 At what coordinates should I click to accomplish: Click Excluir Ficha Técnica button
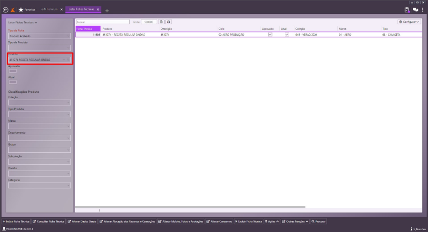point(248,222)
